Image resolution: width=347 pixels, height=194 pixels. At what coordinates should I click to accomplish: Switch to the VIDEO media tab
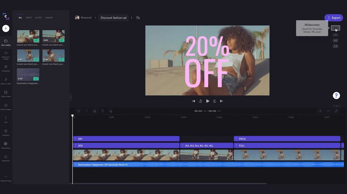tap(29, 17)
